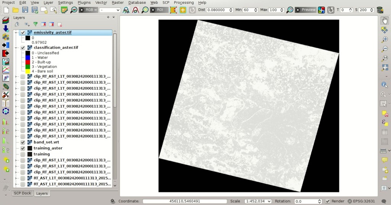Image resolution: width=391 pixels, height=205 pixels.
Task: Activate the region growing ROI plus tool
Action: tap(183, 10)
